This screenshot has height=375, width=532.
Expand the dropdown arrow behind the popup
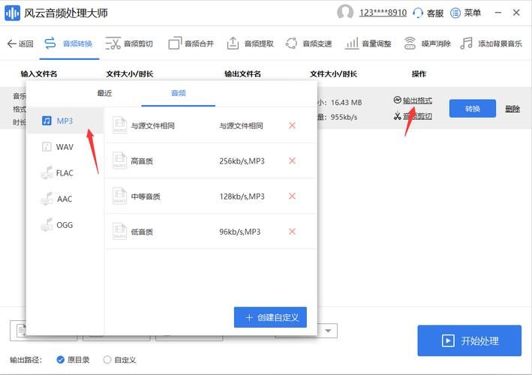tap(328, 331)
